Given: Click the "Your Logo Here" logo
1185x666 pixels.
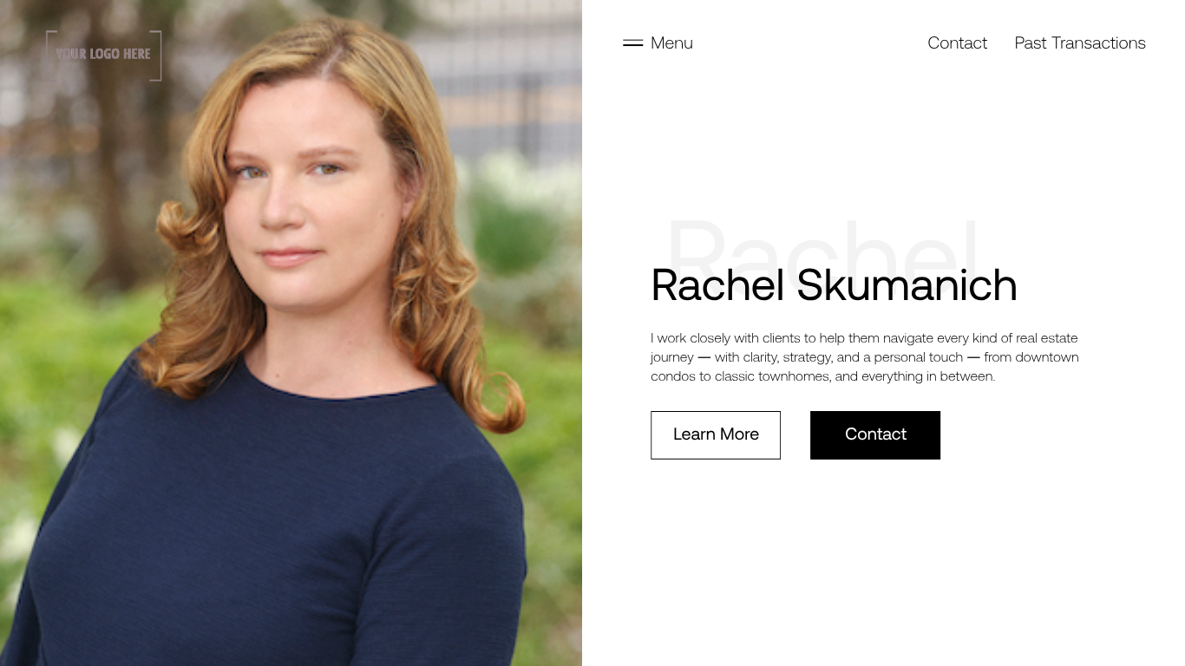Looking at the screenshot, I should [x=104, y=55].
